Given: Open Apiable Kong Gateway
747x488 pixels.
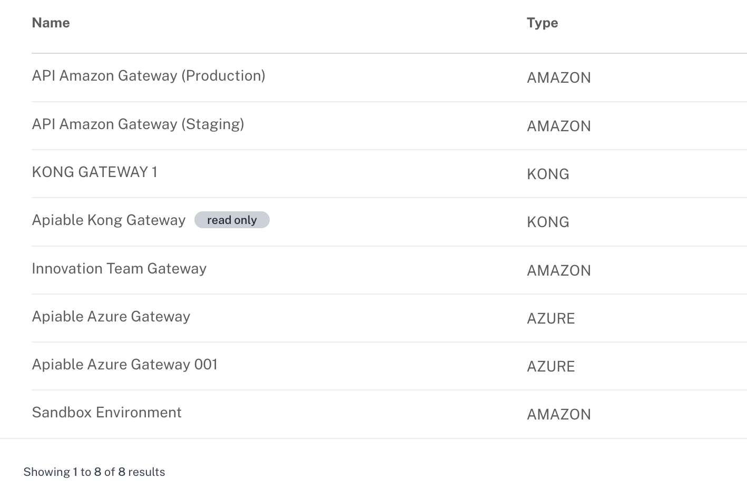Looking at the screenshot, I should (x=109, y=220).
